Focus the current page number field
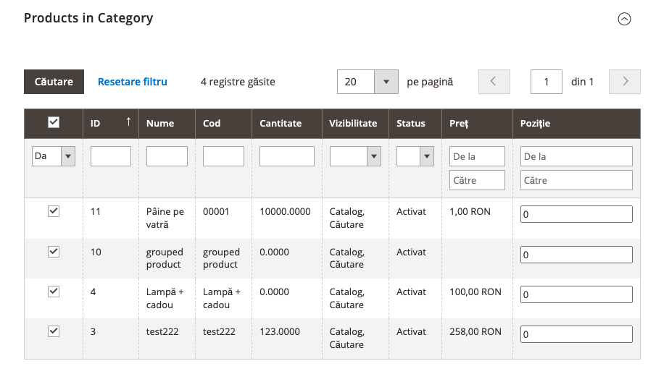The width and height of the screenshot is (648, 374). pyautogui.click(x=546, y=82)
